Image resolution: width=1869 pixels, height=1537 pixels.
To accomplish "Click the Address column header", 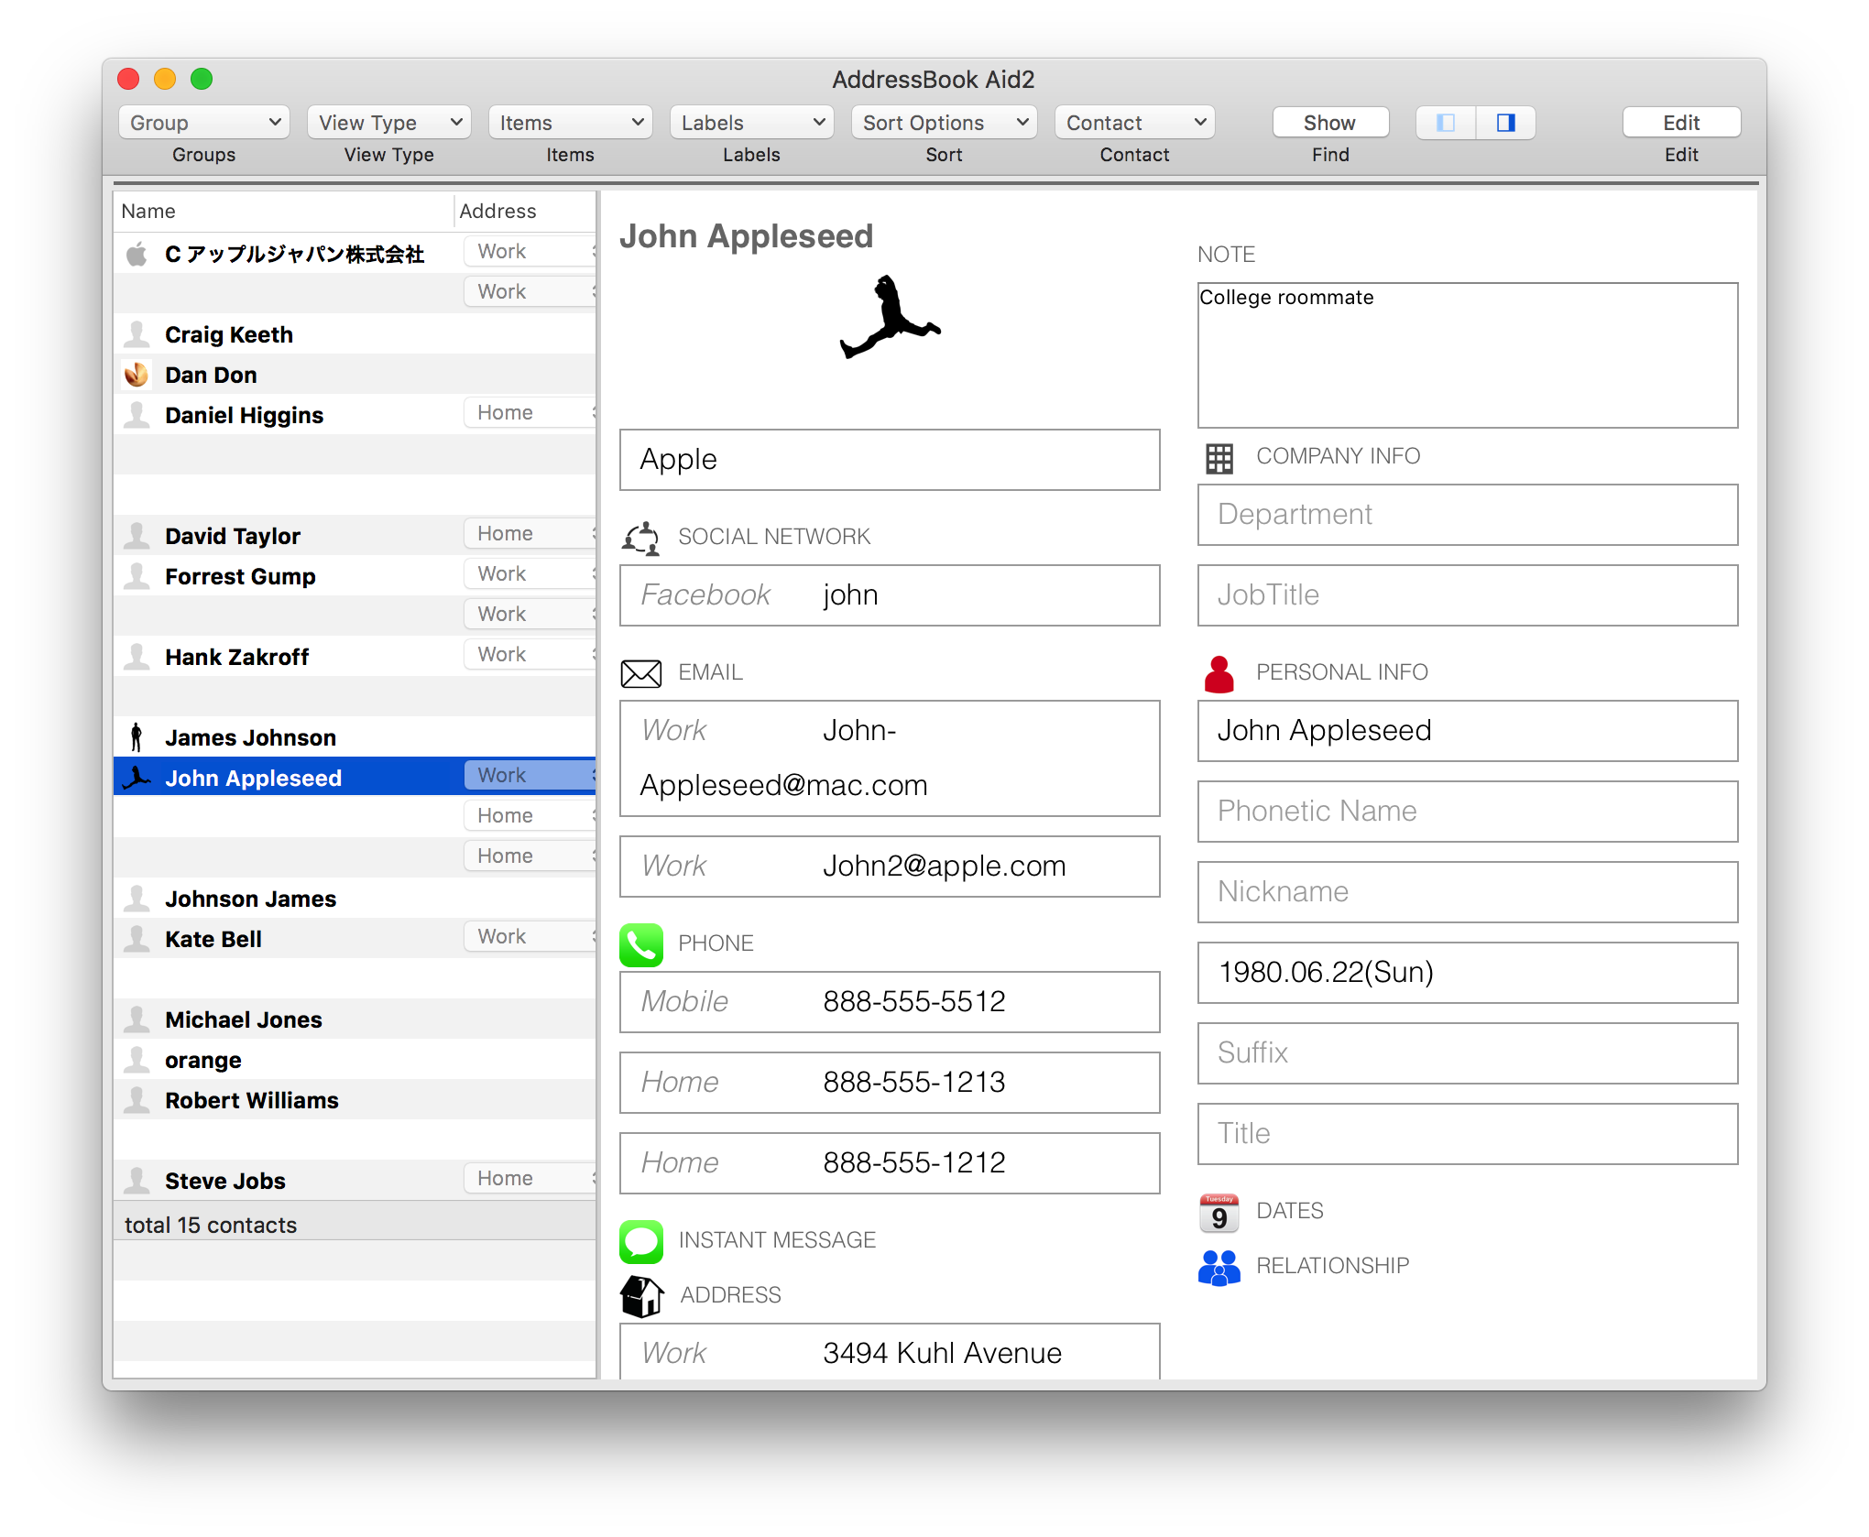I will click(x=526, y=212).
